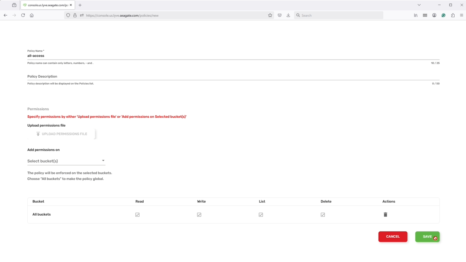
Task: Save to Pocket icon in address bar
Action: 280,16
